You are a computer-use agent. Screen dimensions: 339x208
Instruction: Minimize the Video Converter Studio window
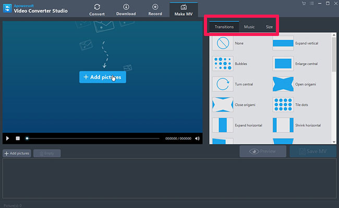coord(320,4)
